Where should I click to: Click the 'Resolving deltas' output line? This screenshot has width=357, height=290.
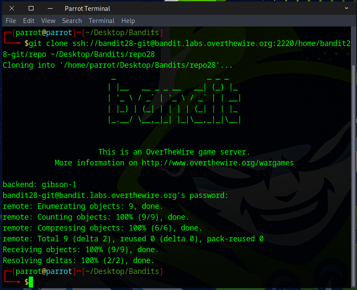78,260
